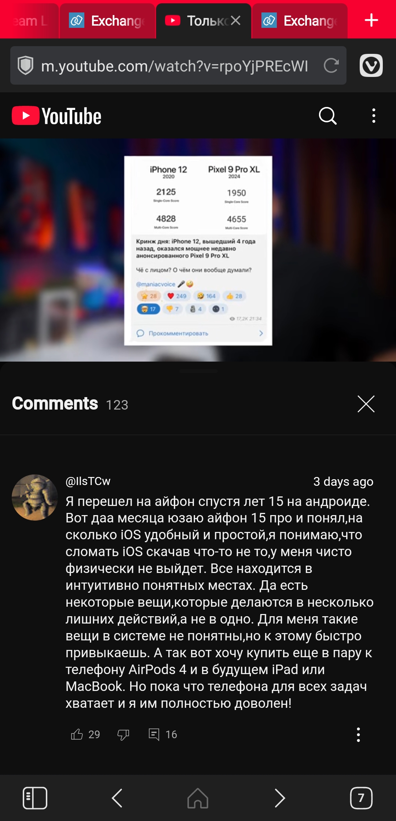Toggle the browser side panel icon
Viewport: 396px width, 821px height.
[x=35, y=798]
